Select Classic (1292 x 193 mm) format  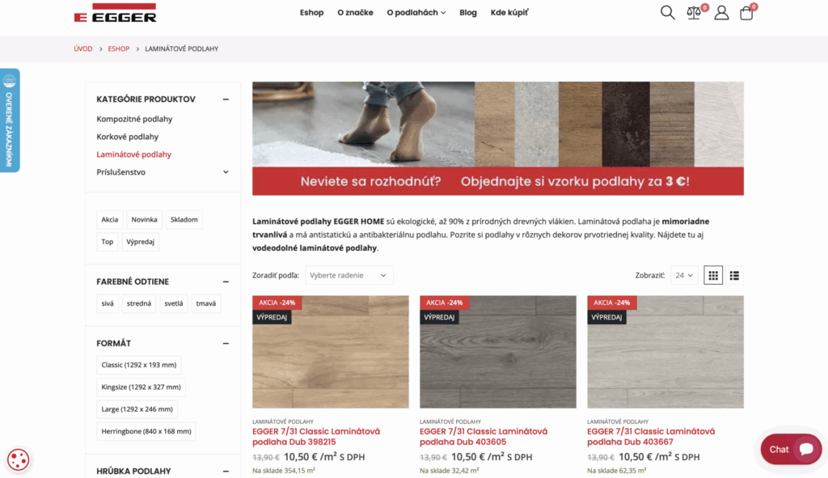(x=139, y=365)
